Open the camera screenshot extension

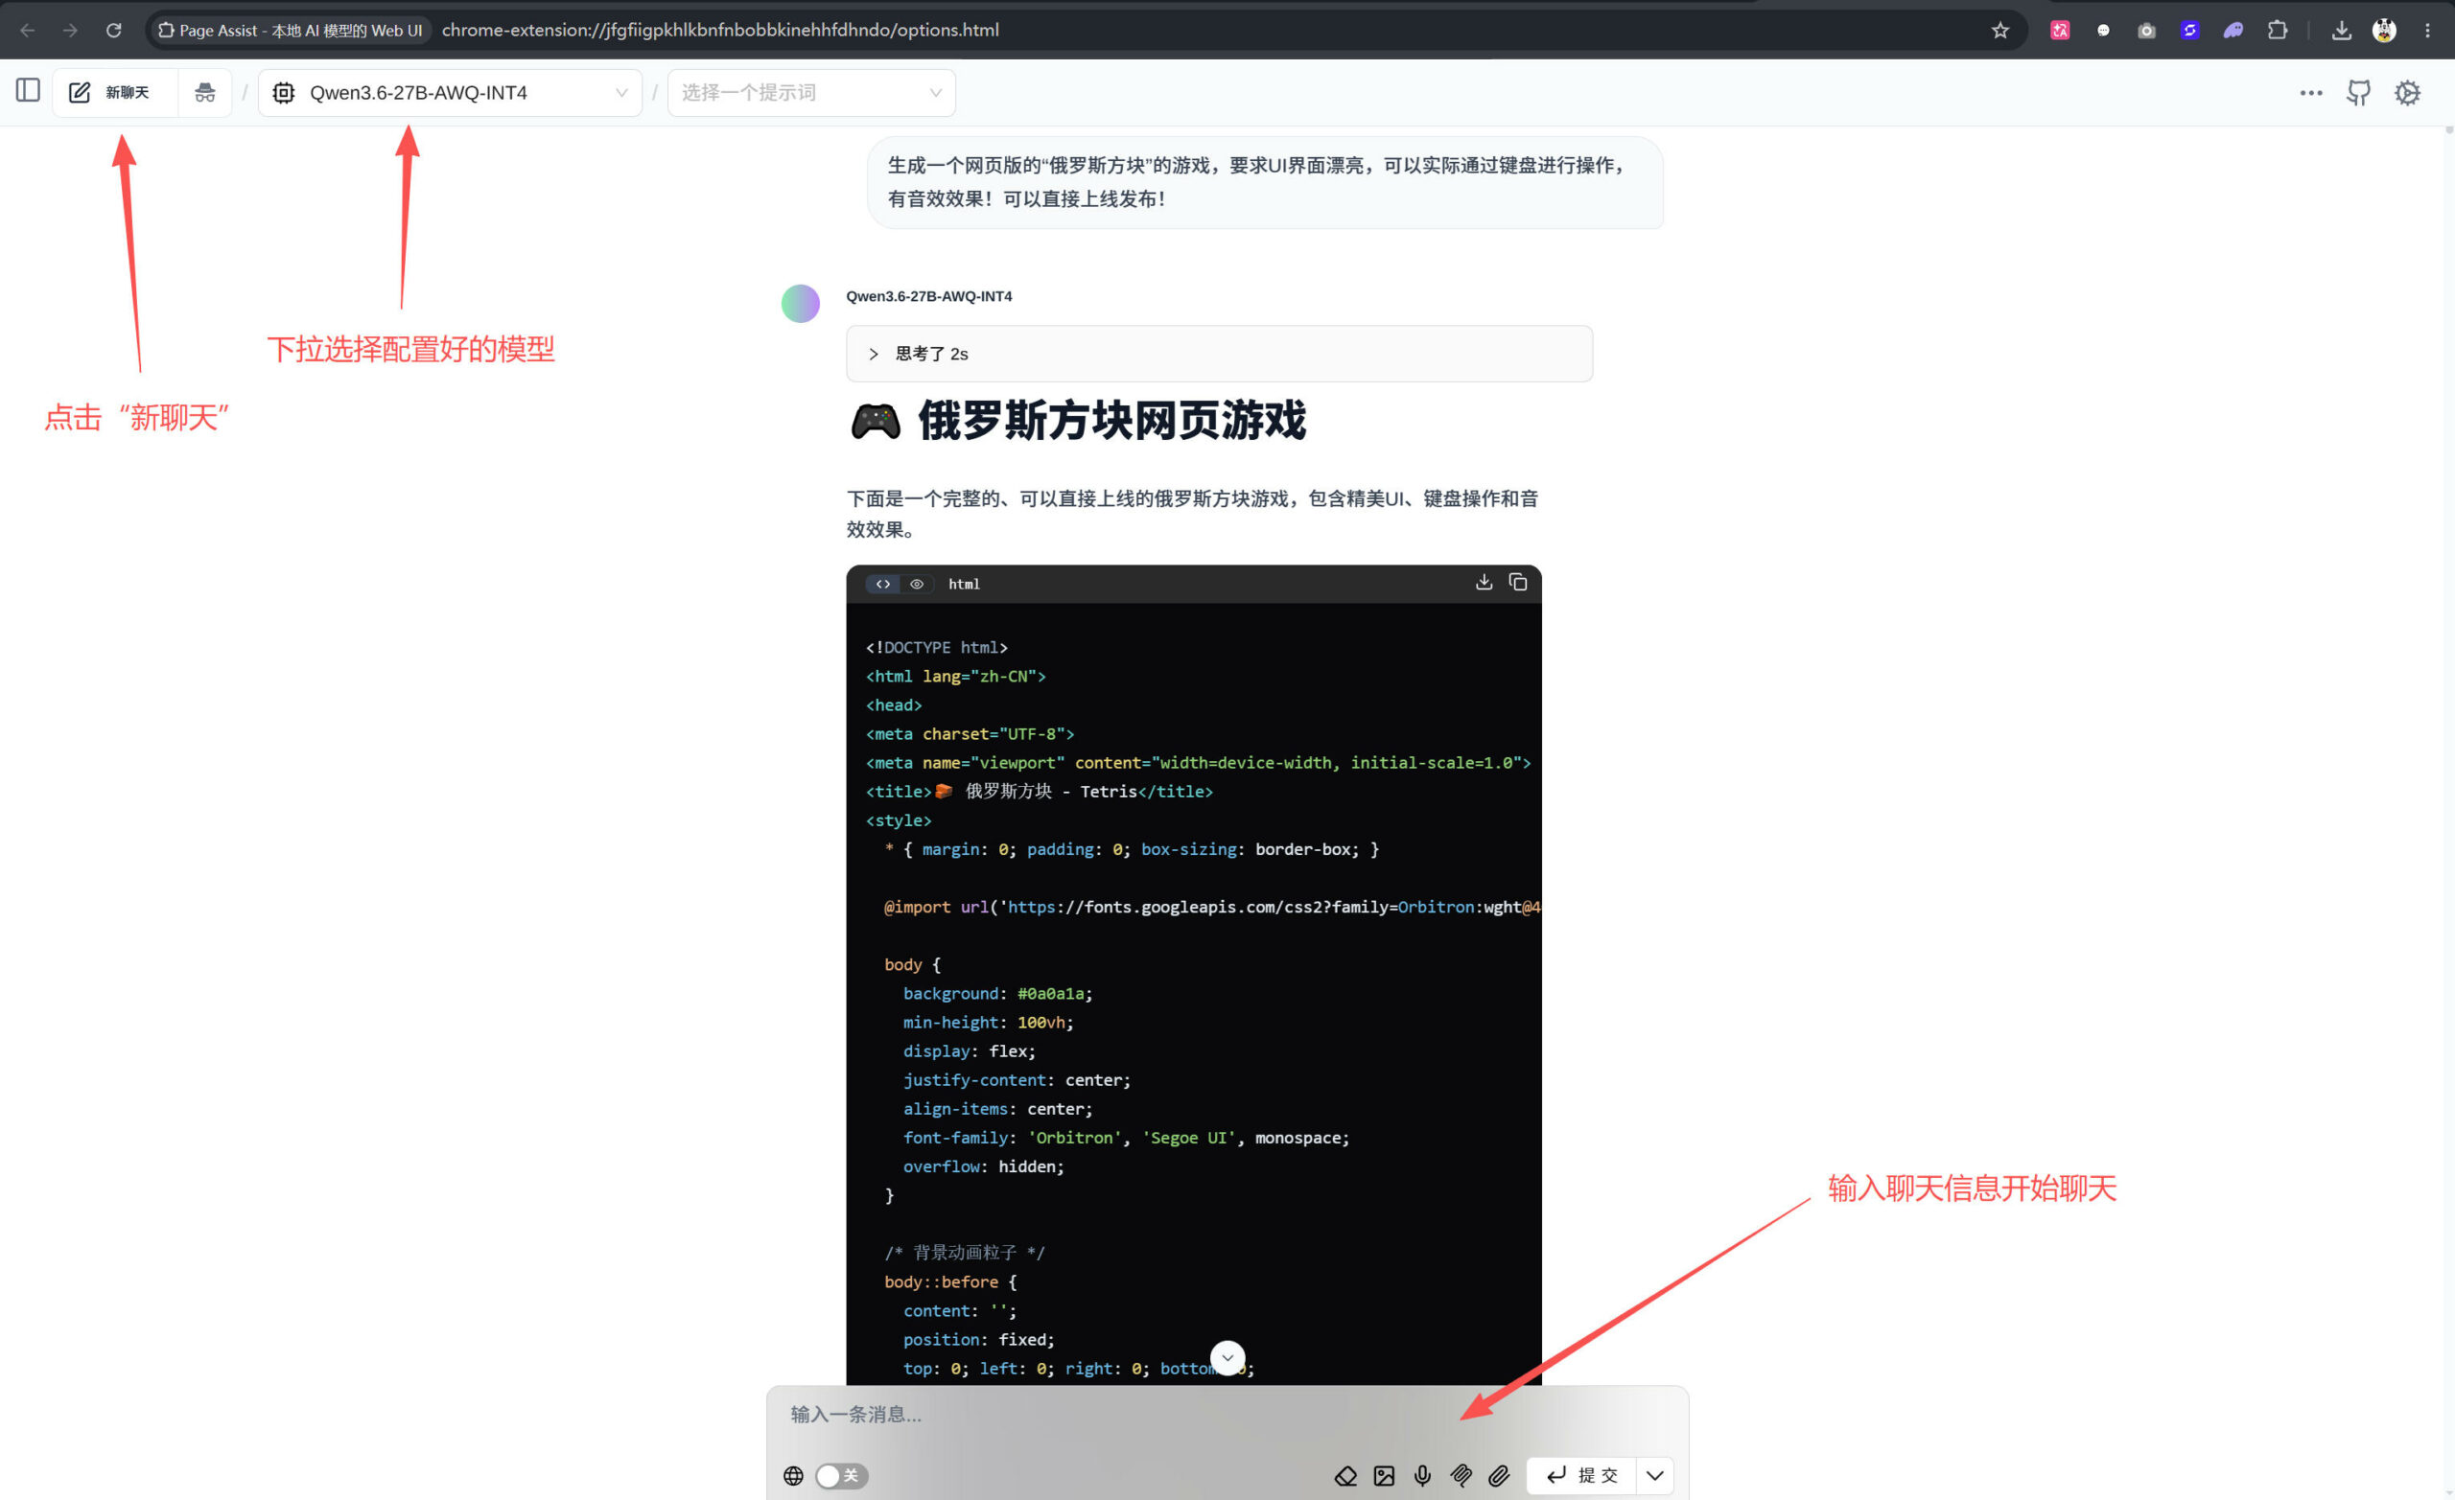click(x=2146, y=30)
